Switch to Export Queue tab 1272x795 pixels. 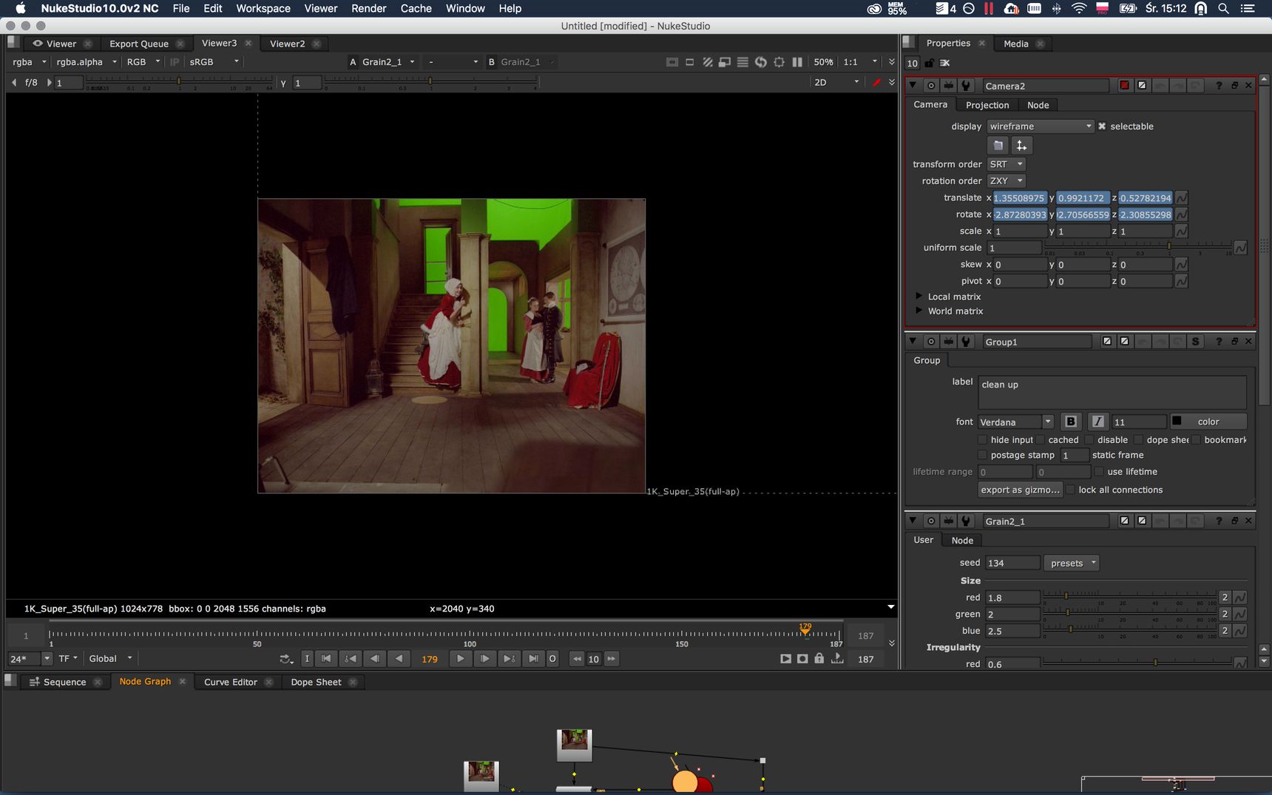139,44
